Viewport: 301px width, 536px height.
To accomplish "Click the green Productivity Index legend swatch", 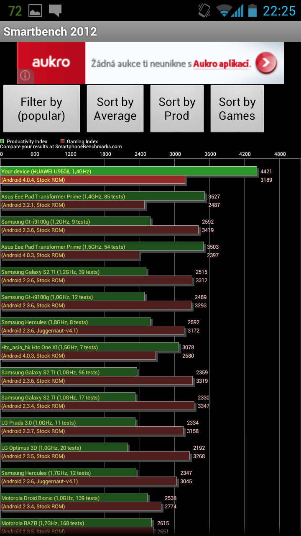I will coord(3,142).
